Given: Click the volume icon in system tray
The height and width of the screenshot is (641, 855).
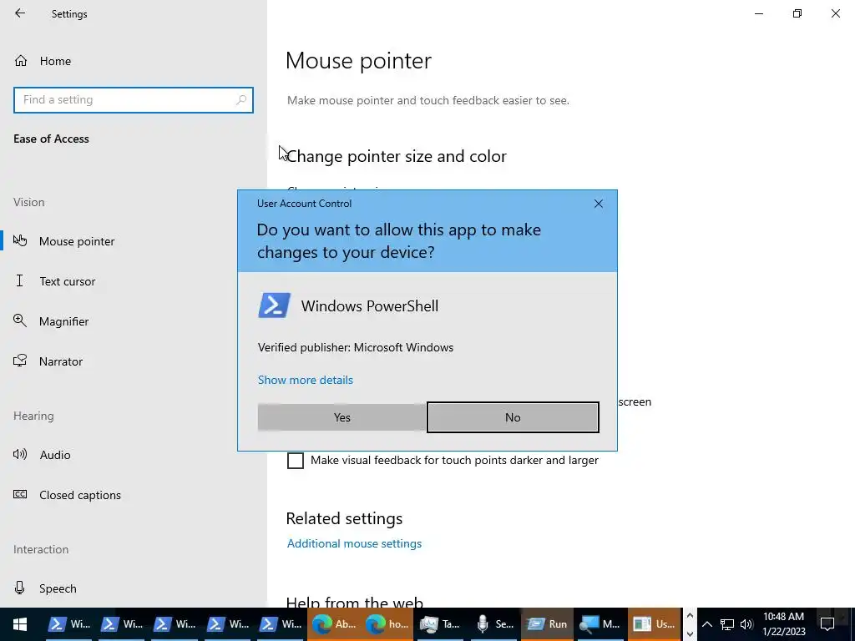Looking at the screenshot, I should 746,624.
